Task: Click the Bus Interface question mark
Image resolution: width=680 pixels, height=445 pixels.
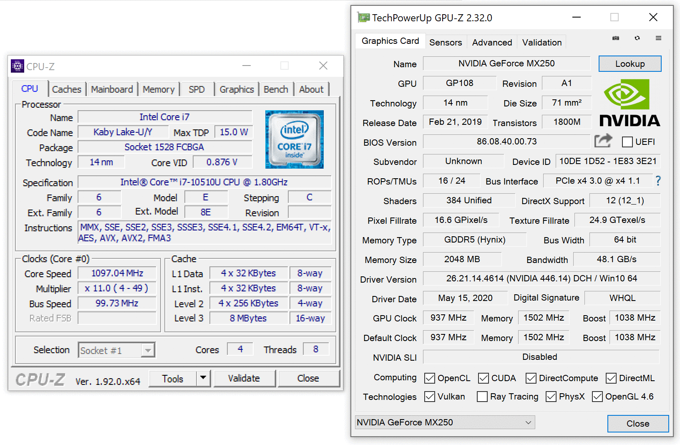Action: coord(658,181)
